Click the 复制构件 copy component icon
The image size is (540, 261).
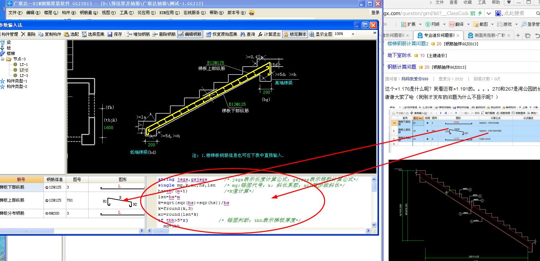(41, 34)
